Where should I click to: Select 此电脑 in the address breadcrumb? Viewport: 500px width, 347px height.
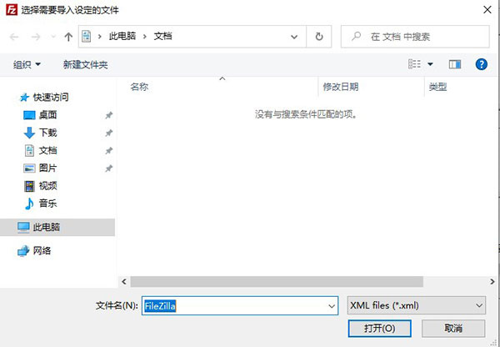point(122,37)
